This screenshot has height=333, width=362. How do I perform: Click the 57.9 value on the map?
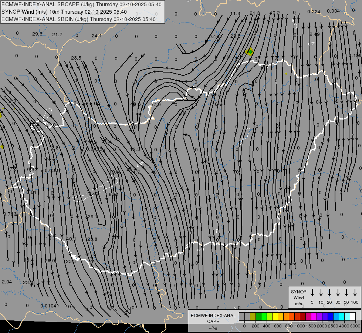tap(156, 105)
